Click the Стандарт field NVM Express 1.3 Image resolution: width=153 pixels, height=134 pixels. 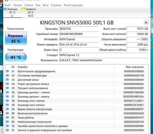104,55
